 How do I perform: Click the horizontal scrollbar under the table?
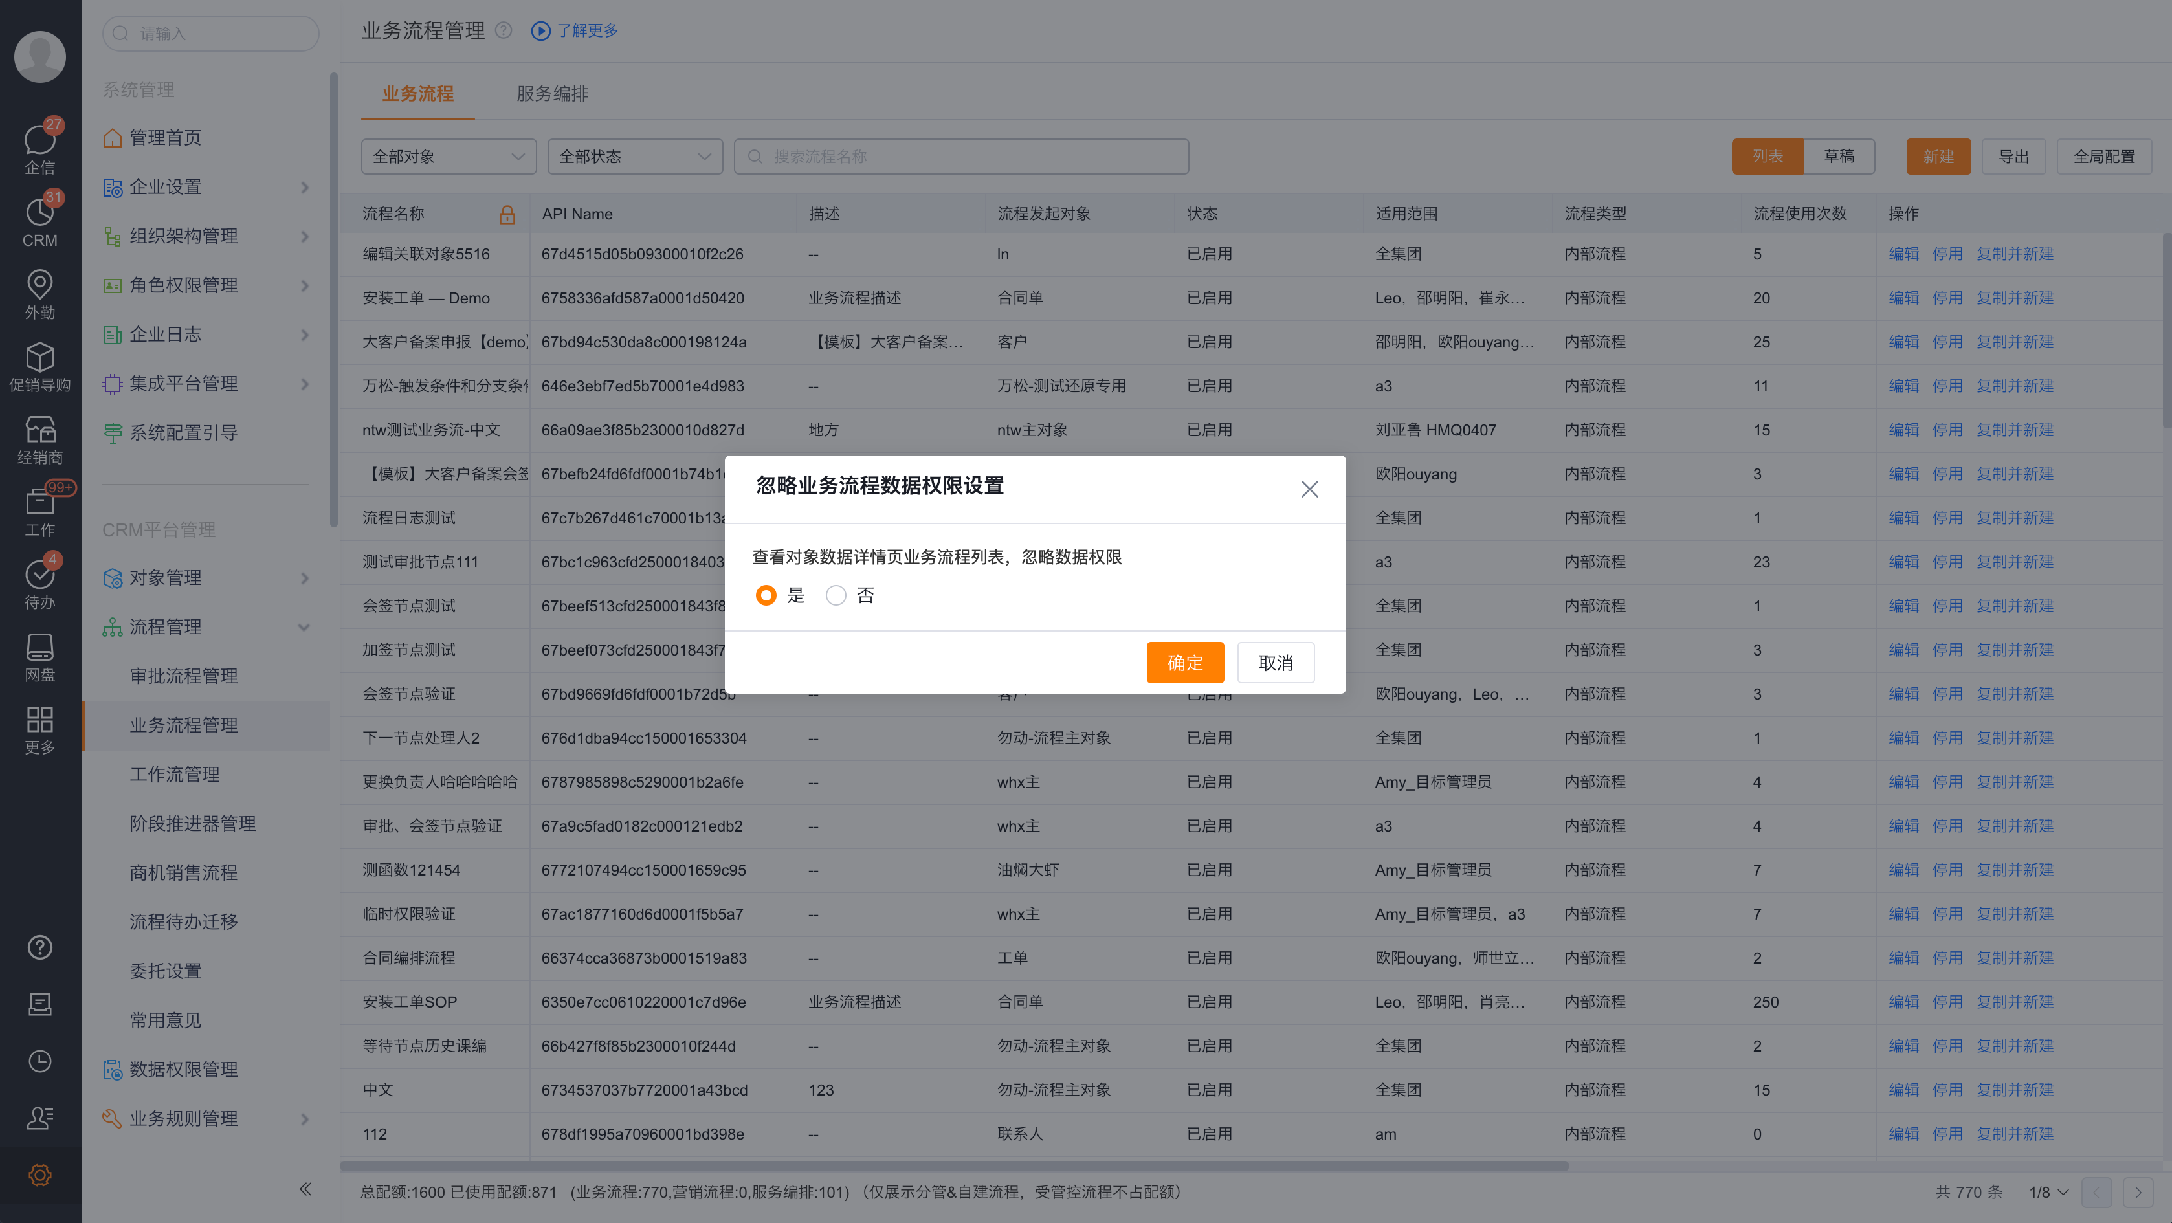point(953,1167)
